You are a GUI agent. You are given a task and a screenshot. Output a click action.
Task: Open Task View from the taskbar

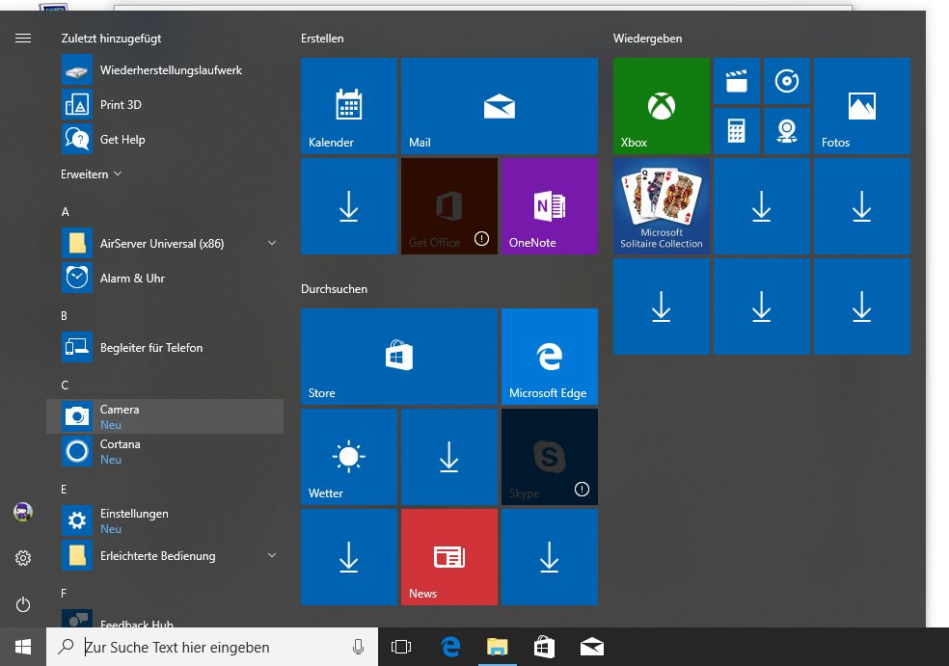[400, 647]
